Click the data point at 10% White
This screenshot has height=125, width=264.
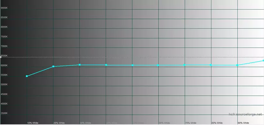27,76
